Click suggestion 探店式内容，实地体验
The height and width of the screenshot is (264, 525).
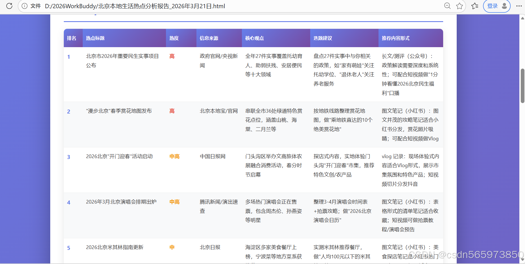coord(344,165)
